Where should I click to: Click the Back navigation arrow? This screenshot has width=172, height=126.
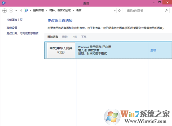tap(4, 11)
